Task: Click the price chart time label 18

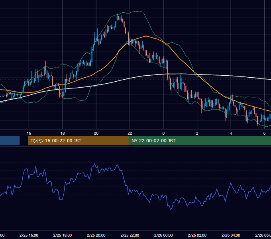Action: [x=63, y=133]
